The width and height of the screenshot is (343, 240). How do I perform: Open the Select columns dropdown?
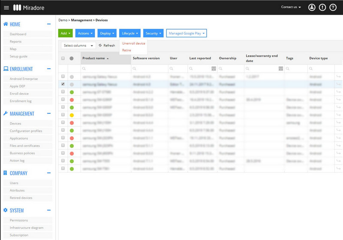pos(78,46)
